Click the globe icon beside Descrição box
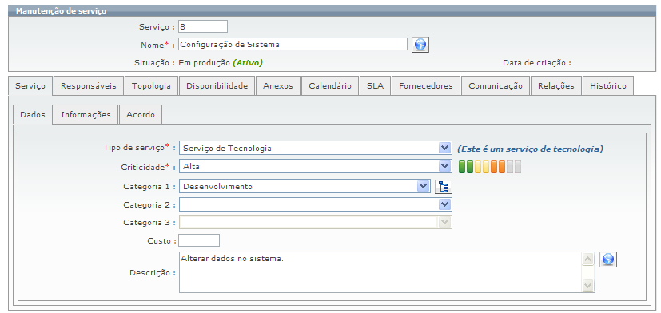Screen dimensions: 661x313 coord(608,260)
